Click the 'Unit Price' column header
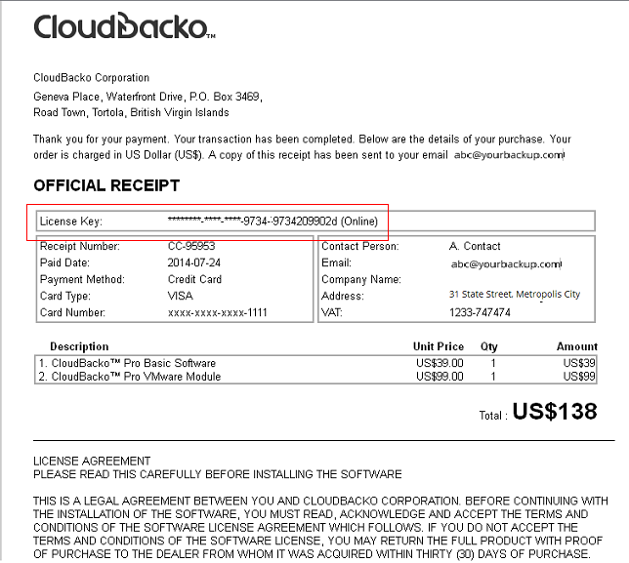Image resolution: width=629 pixels, height=563 pixels. tap(439, 346)
